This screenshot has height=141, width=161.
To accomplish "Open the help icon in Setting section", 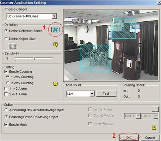I will (55, 84).
